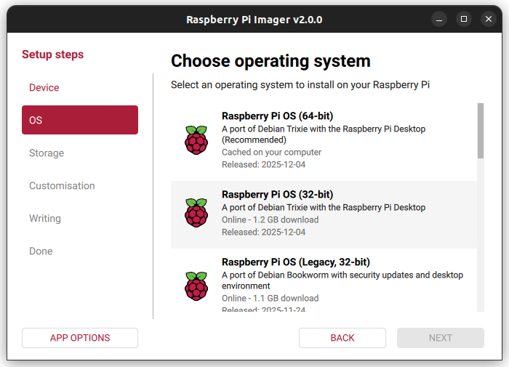Pick the Raspberry Pi OS (32-bit) title
The height and width of the screenshot is (367, 509).
click(277, 195)
